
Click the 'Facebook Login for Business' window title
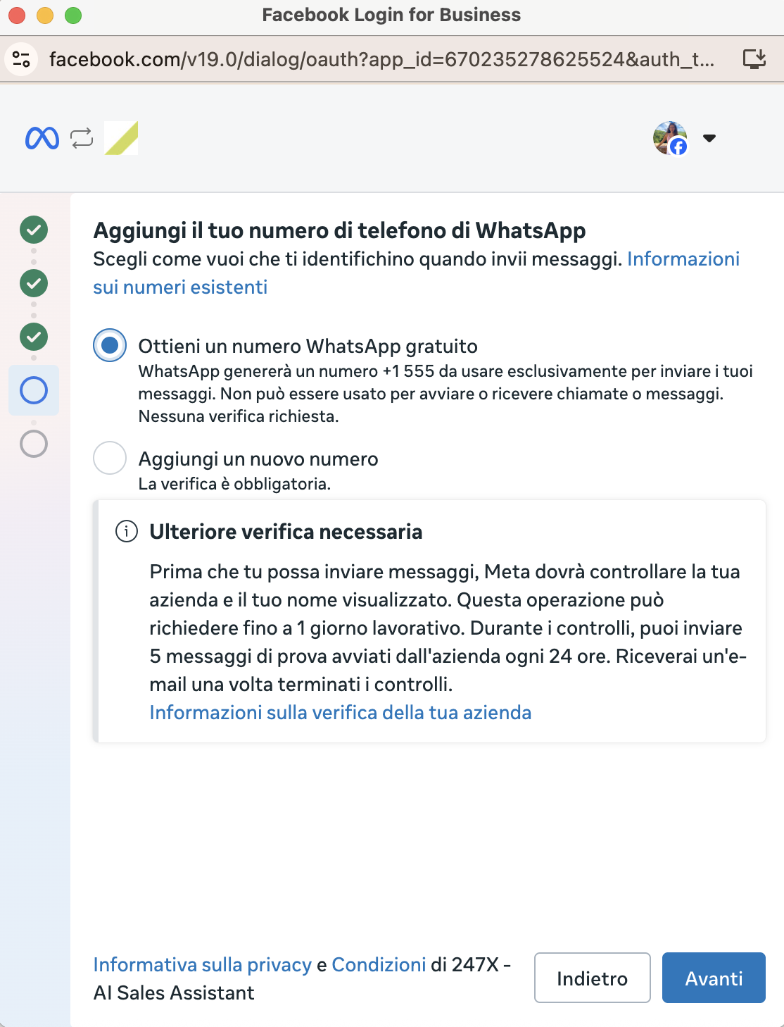tap(391, 15)
